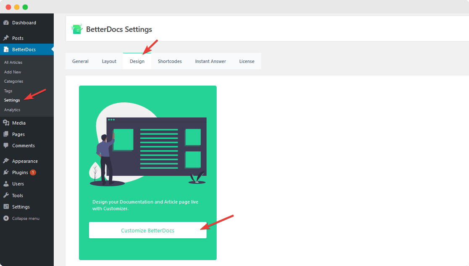Open the Shortcodes tab
469x266 pixels.
point(170,61)
